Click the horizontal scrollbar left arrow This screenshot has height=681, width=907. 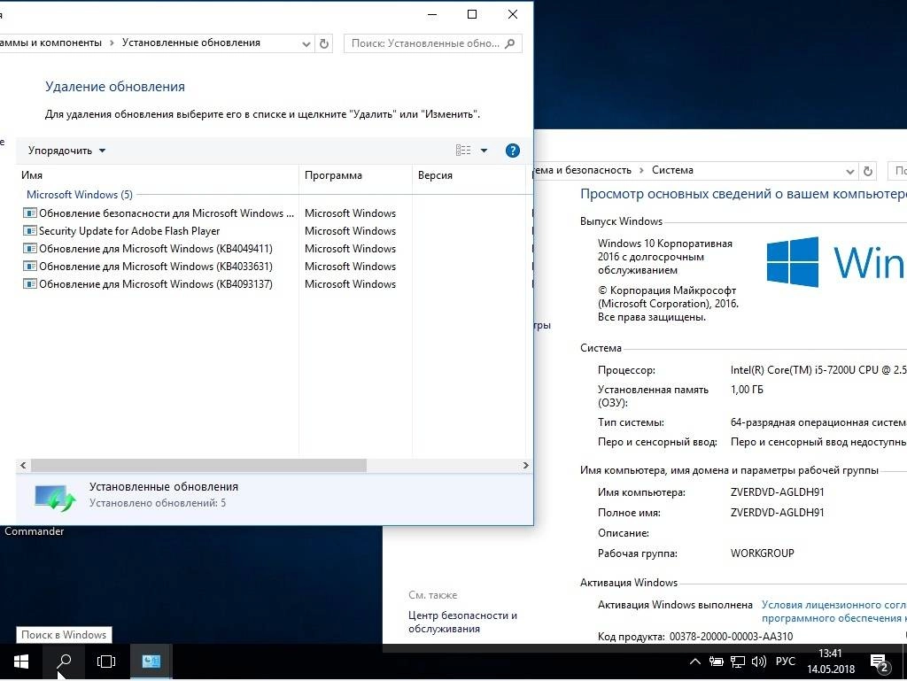(x=23, y=466)
